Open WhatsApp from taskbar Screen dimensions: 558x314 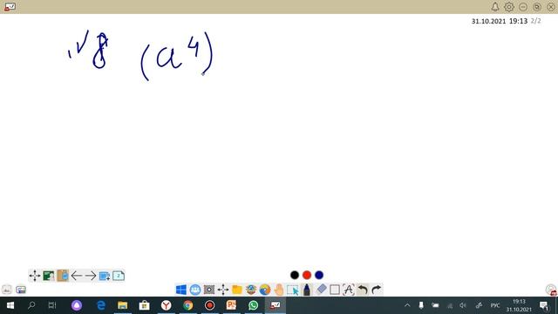click(253, 305)
